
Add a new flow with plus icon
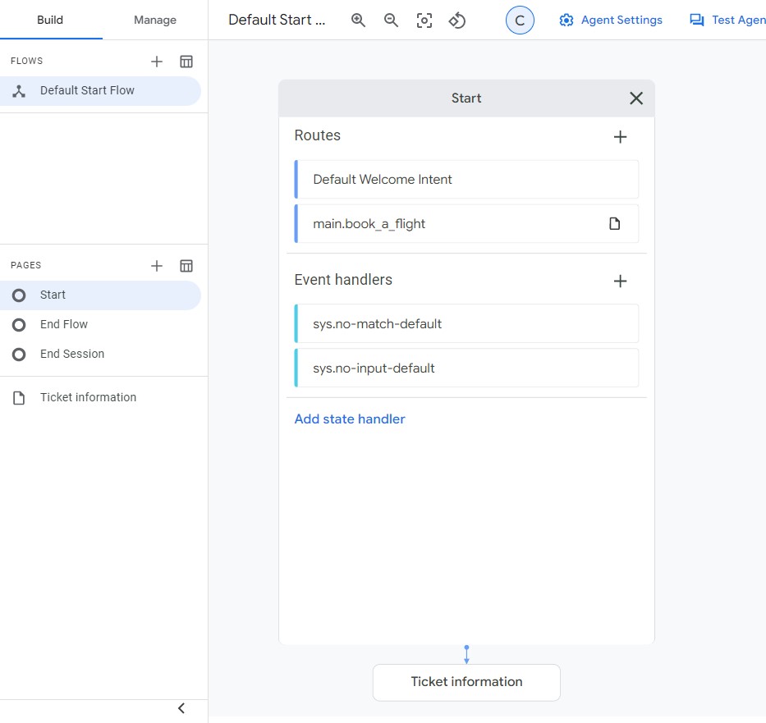point(157,62)
